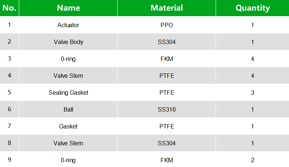Click the "Gasket" cell in row 7
Viewport: 289px width, 167px height.
68,126
